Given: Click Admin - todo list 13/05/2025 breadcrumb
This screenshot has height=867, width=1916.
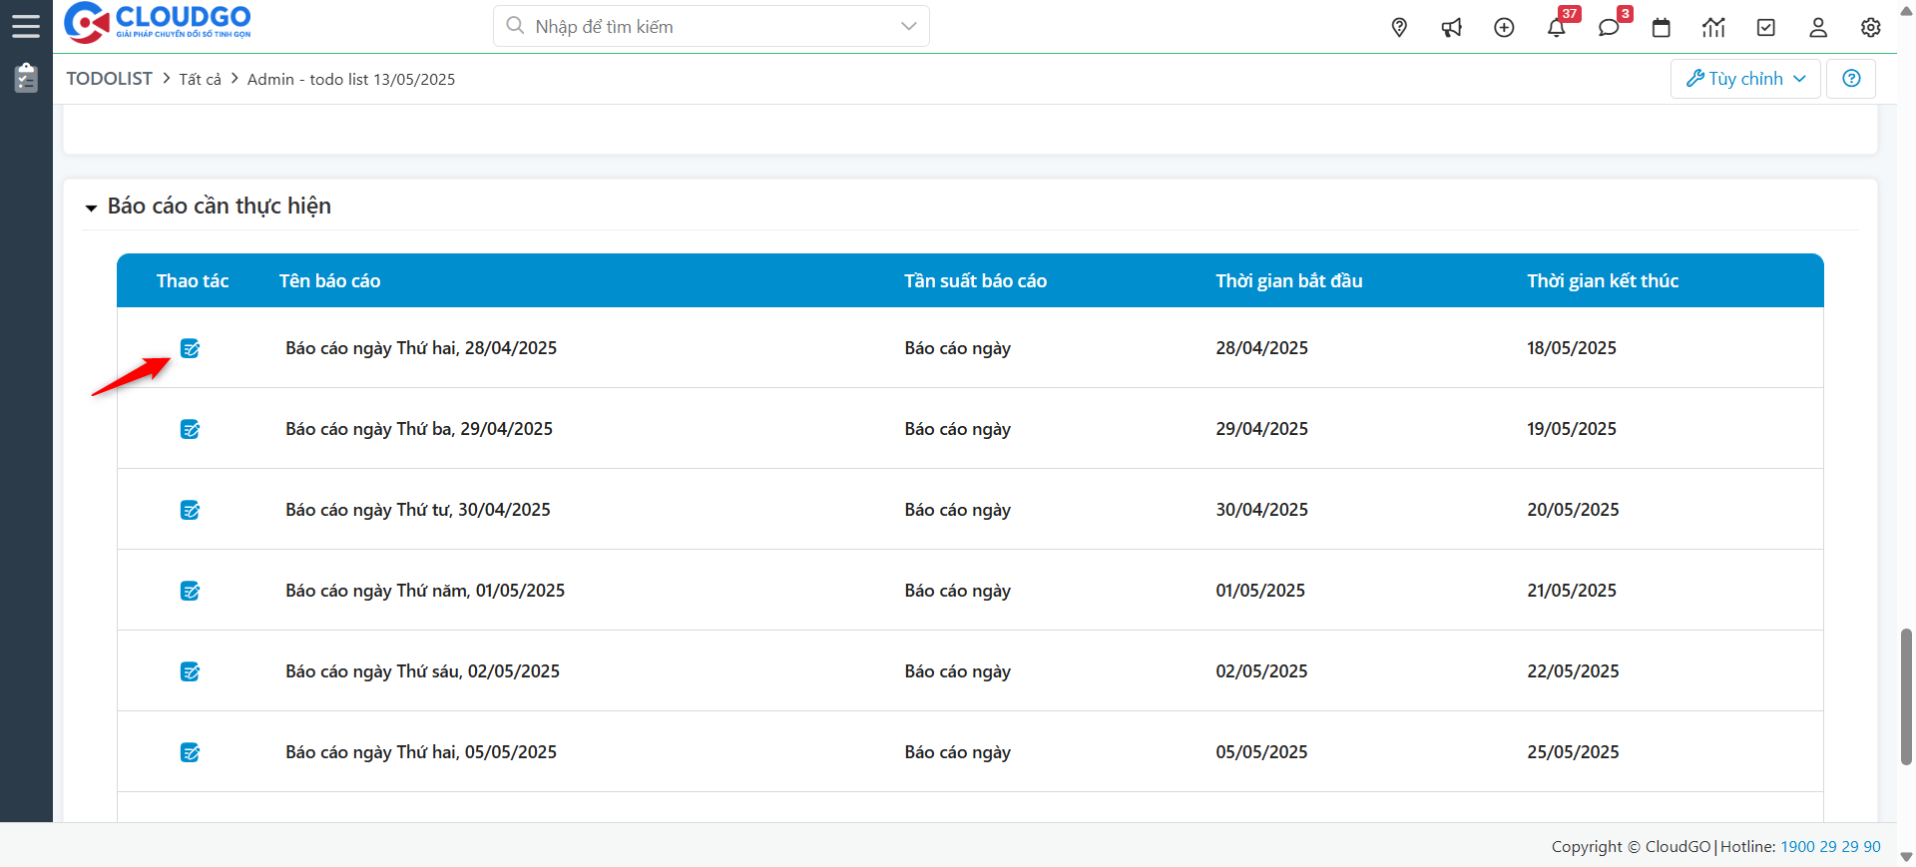Looking at the screenshot, I should (351, 79).
